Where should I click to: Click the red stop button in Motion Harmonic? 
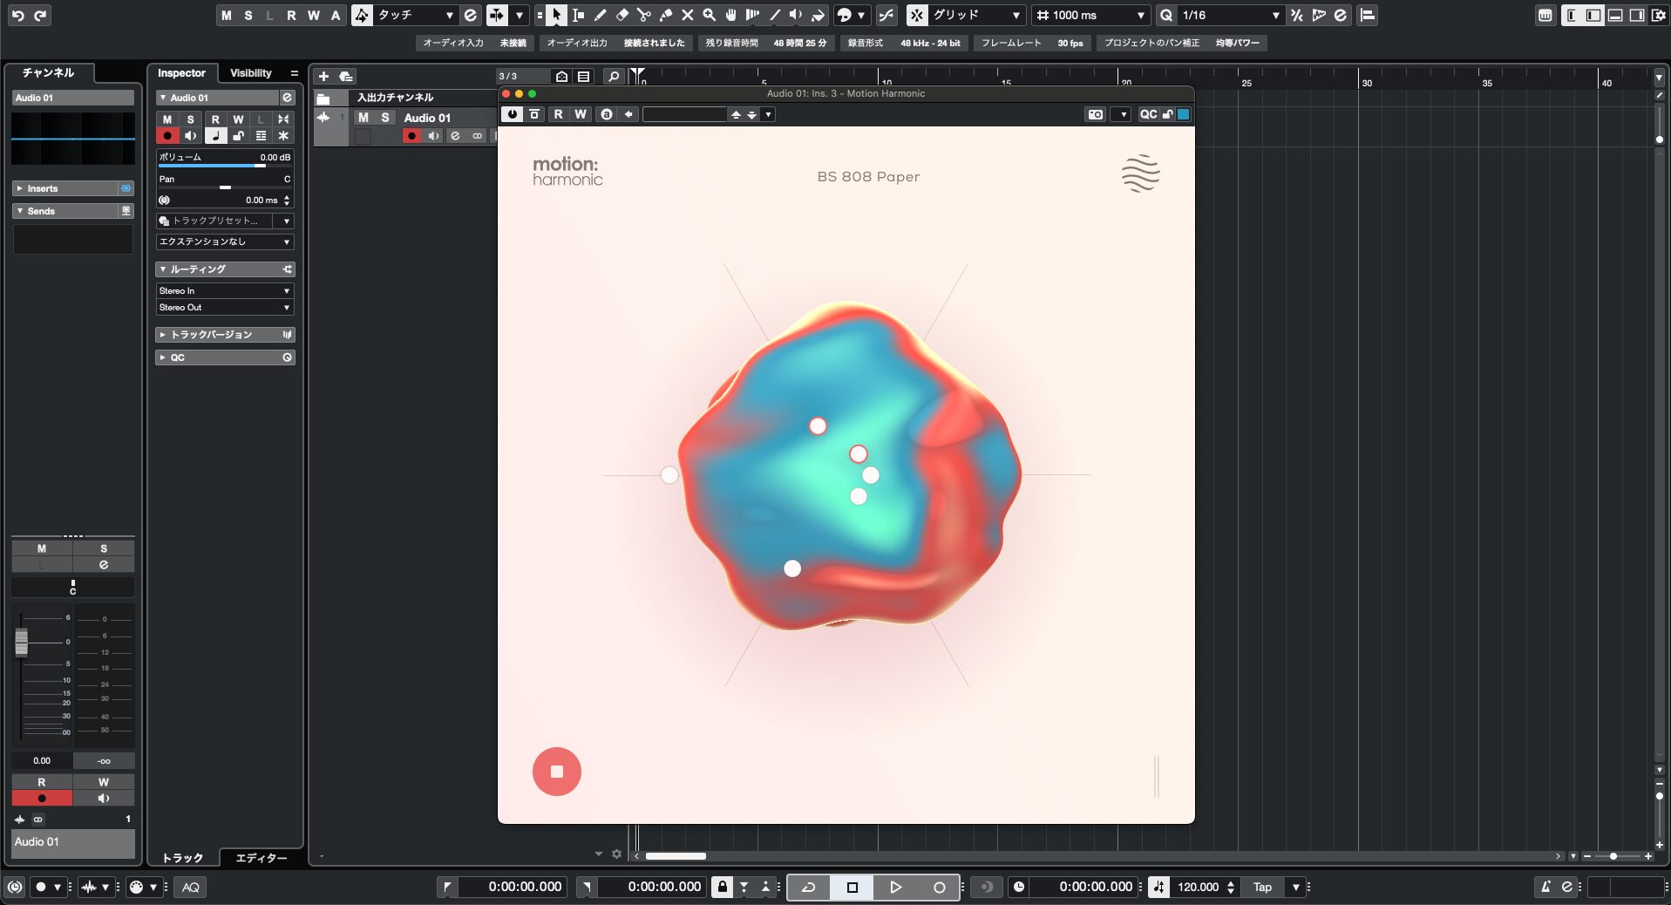pos(557,772)
